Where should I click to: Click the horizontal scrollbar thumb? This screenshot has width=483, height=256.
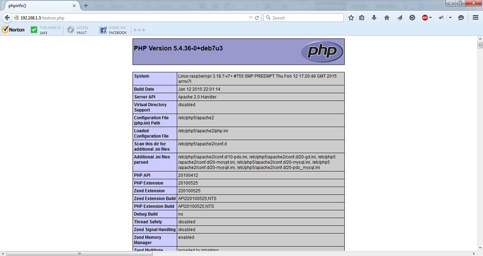pos(80,254)
